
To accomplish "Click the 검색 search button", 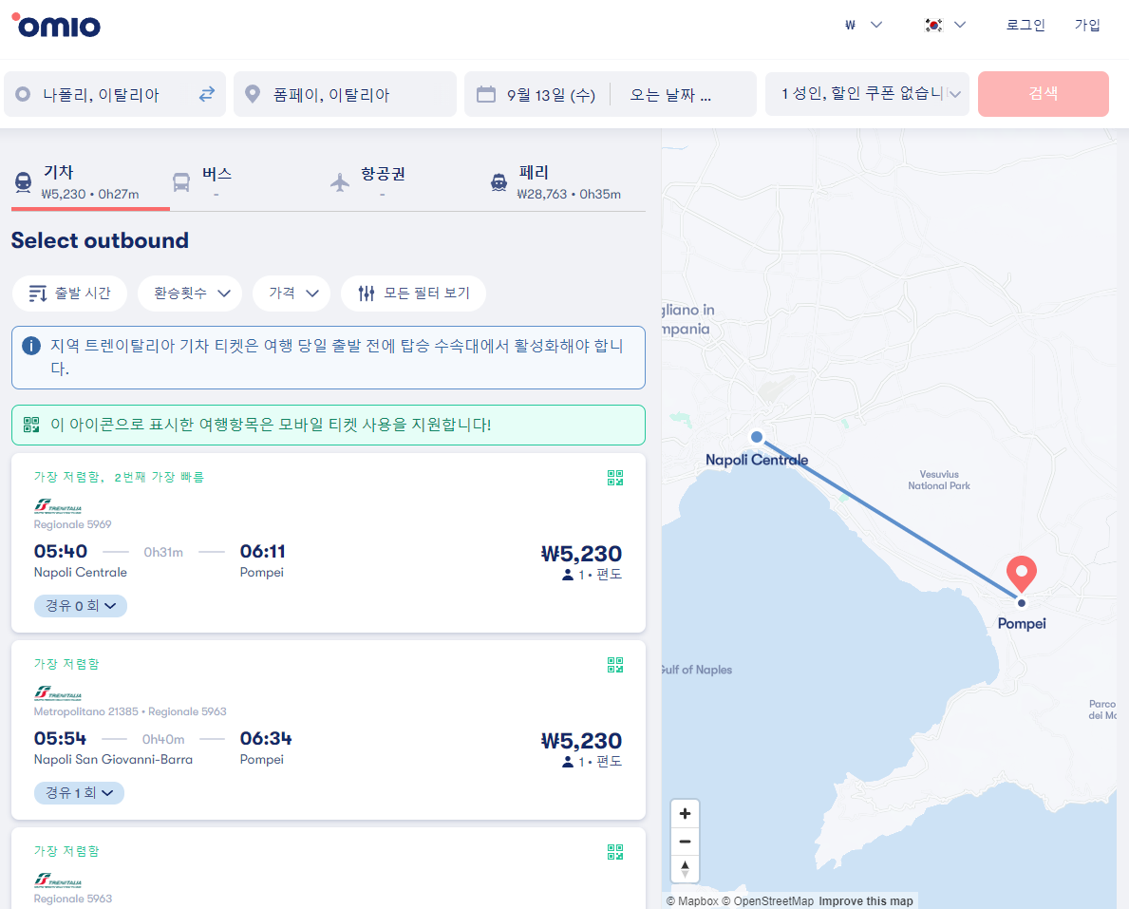I will [x=1043, y=94].
